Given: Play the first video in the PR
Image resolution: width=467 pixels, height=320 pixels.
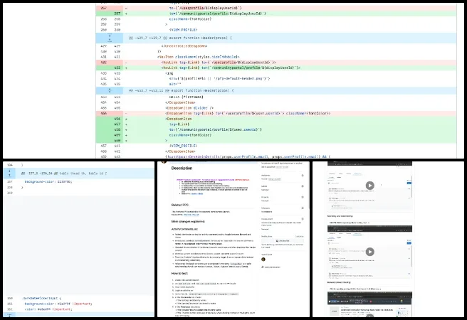Looking at the screenshot, I should click(370, 186).
